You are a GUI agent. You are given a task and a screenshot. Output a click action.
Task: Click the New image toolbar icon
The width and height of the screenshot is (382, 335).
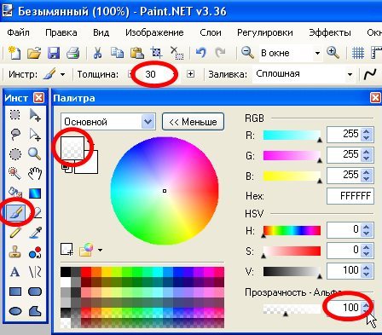coord(14,53)
